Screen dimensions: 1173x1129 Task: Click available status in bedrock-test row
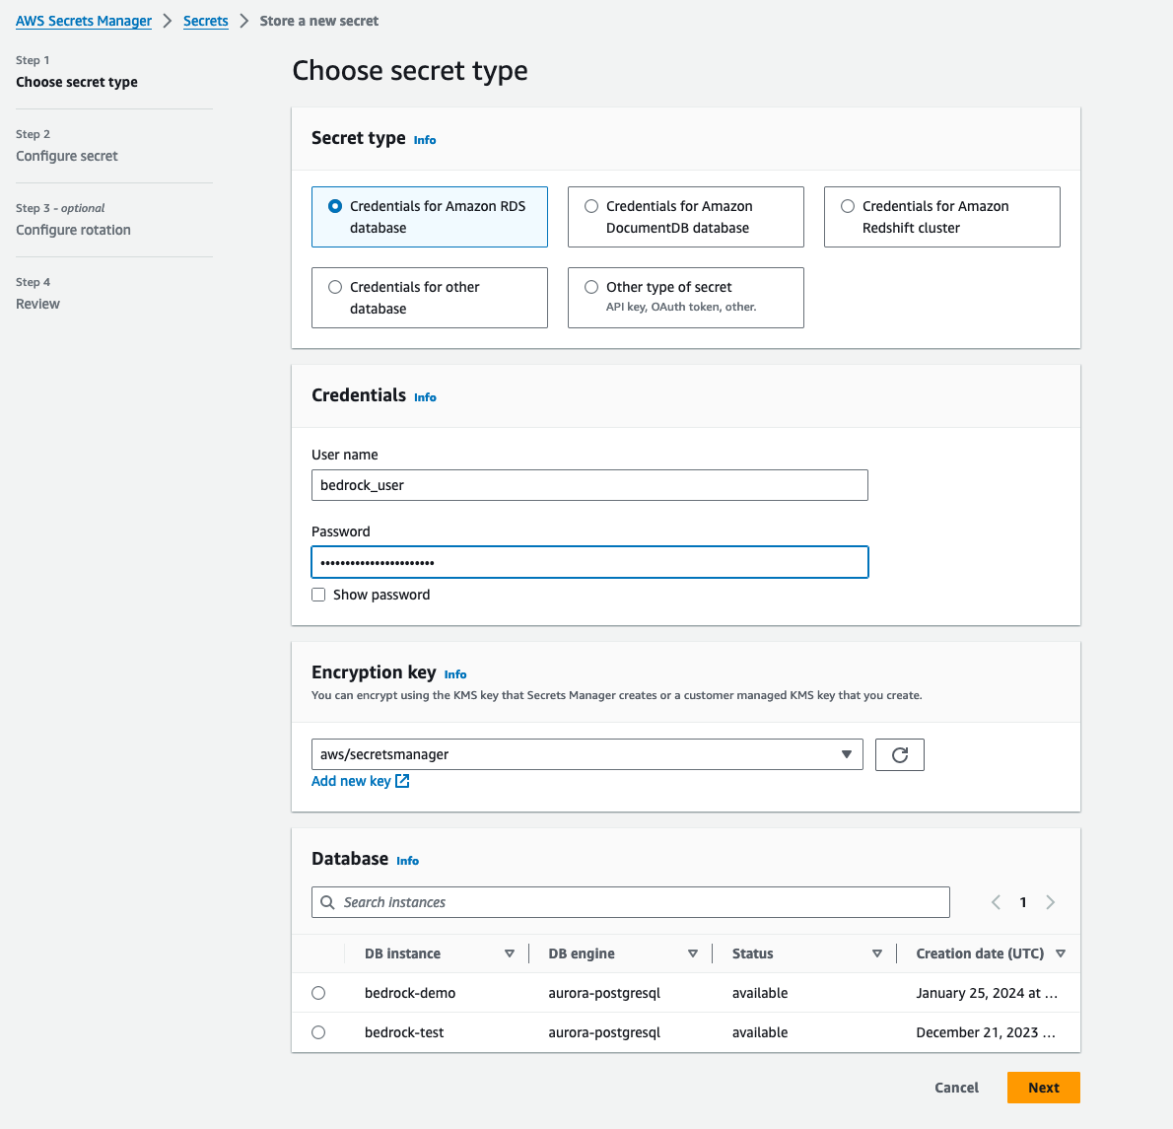(760, 1032)
